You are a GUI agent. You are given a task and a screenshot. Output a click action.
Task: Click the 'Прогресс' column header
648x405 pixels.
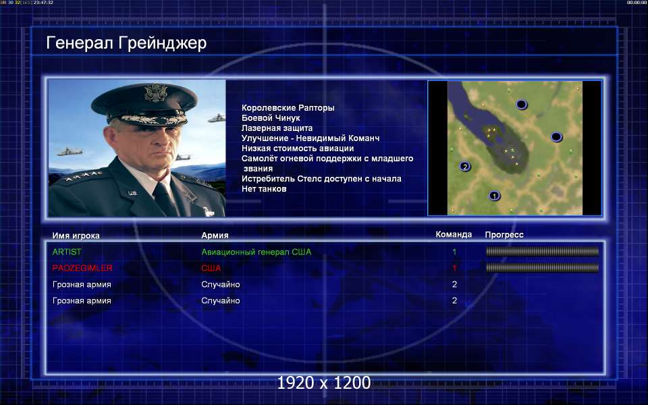click(x=504, y=235)
